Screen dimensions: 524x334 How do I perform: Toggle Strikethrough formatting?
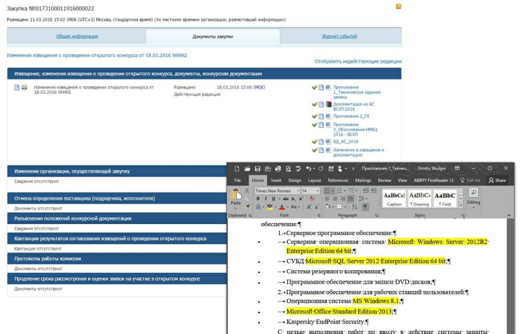(x=286, y=198)
